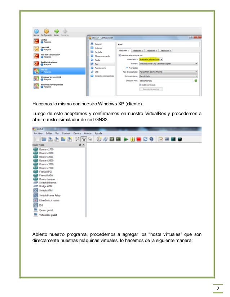
Task: Click the insert picture icon in GNS3 toolbar
Action: point(167,139)
